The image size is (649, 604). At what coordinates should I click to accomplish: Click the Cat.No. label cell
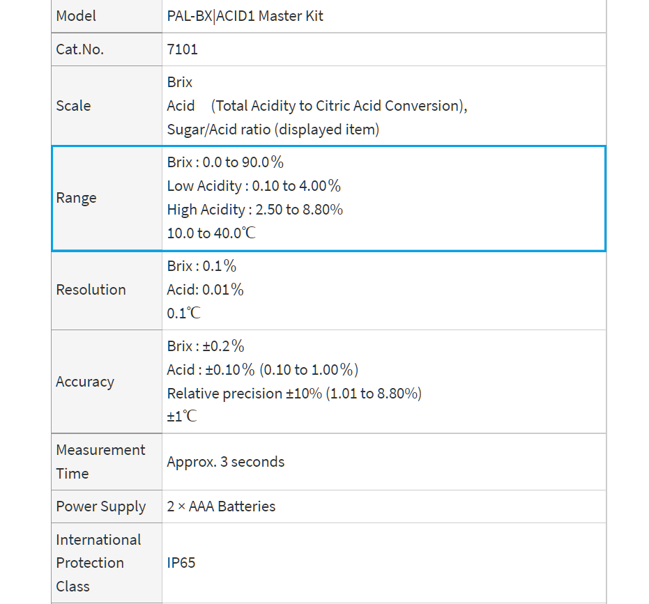(x=80, y=49)
